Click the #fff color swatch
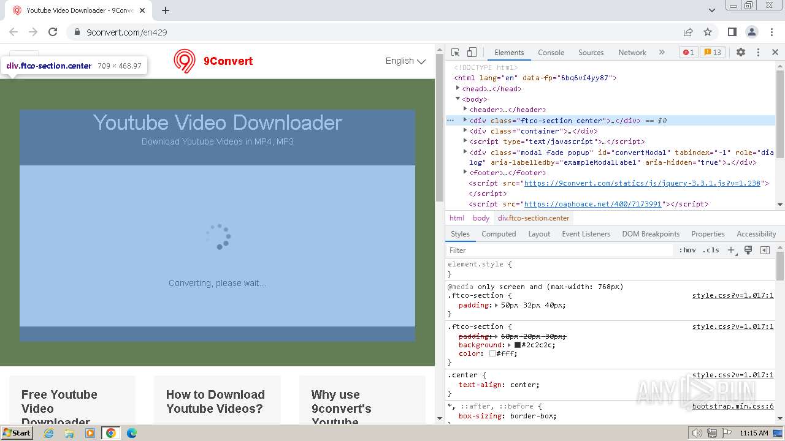This screenshot has width=785, height=441. [492, 353]
